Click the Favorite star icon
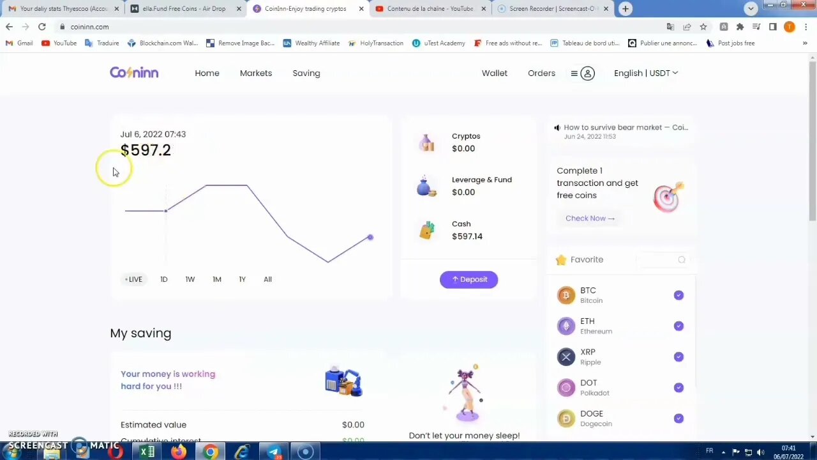This screenshot has height=460, width=817. tap(561, 259)
